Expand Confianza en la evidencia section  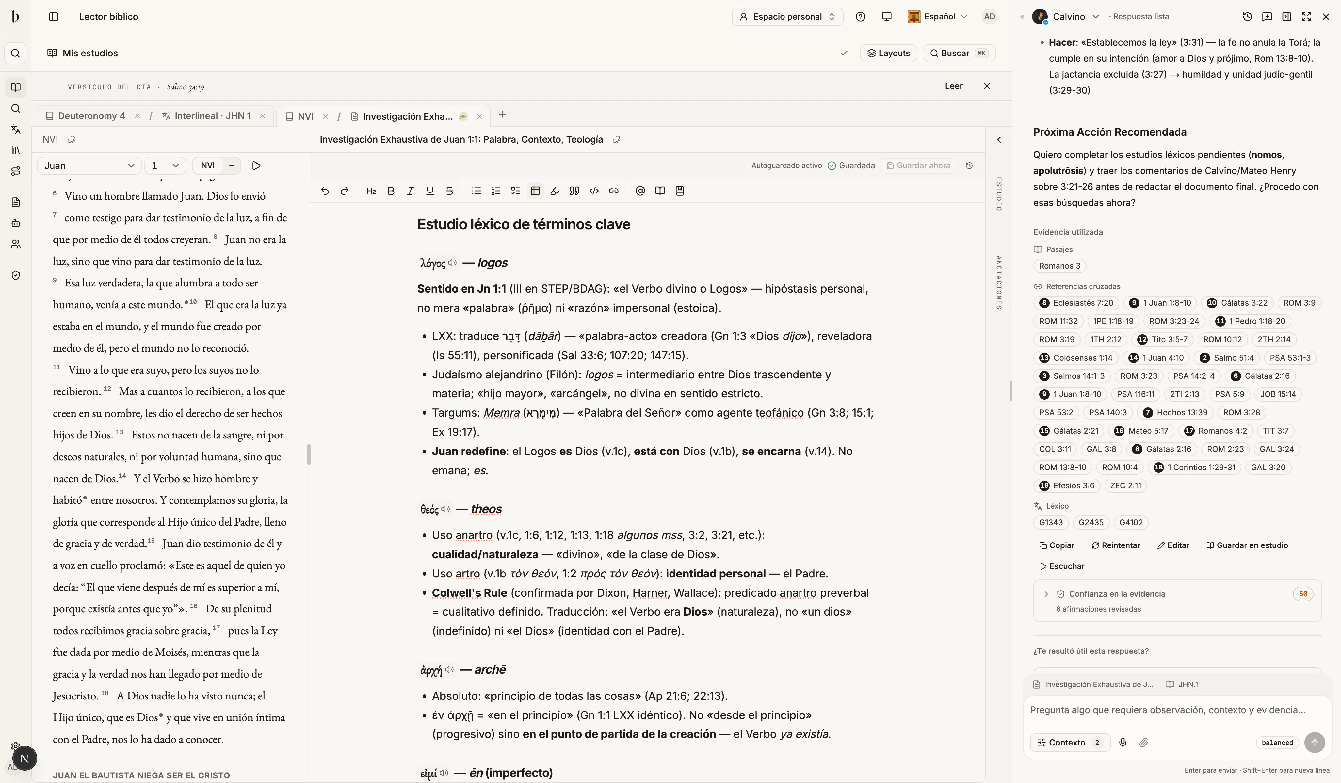[x=1177, y=601]
